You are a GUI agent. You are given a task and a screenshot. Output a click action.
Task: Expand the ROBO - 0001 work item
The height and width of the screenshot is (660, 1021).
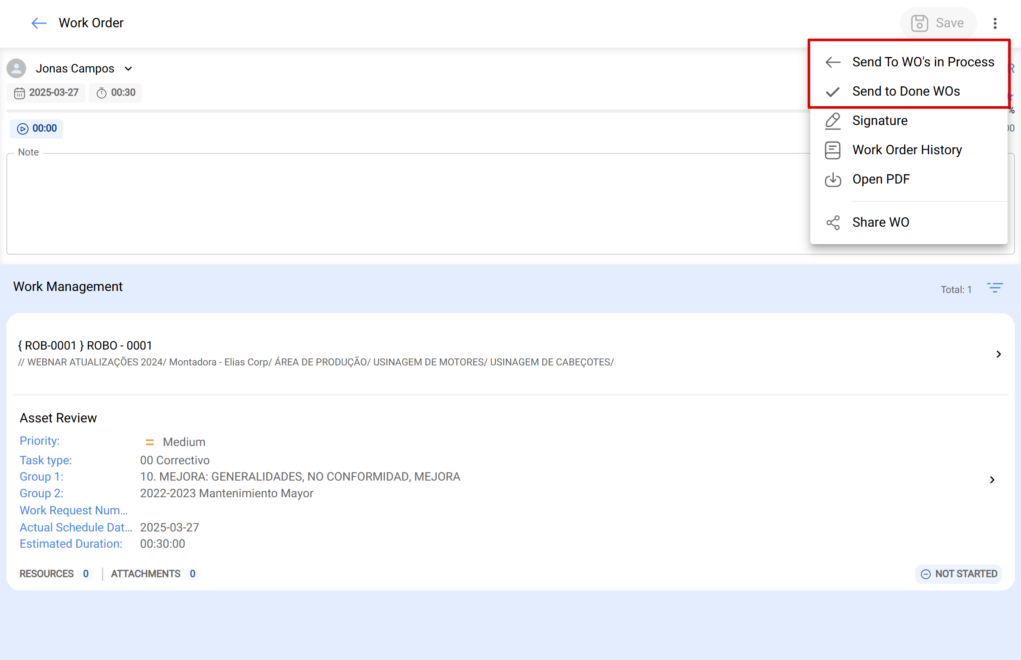pos(999,354)
